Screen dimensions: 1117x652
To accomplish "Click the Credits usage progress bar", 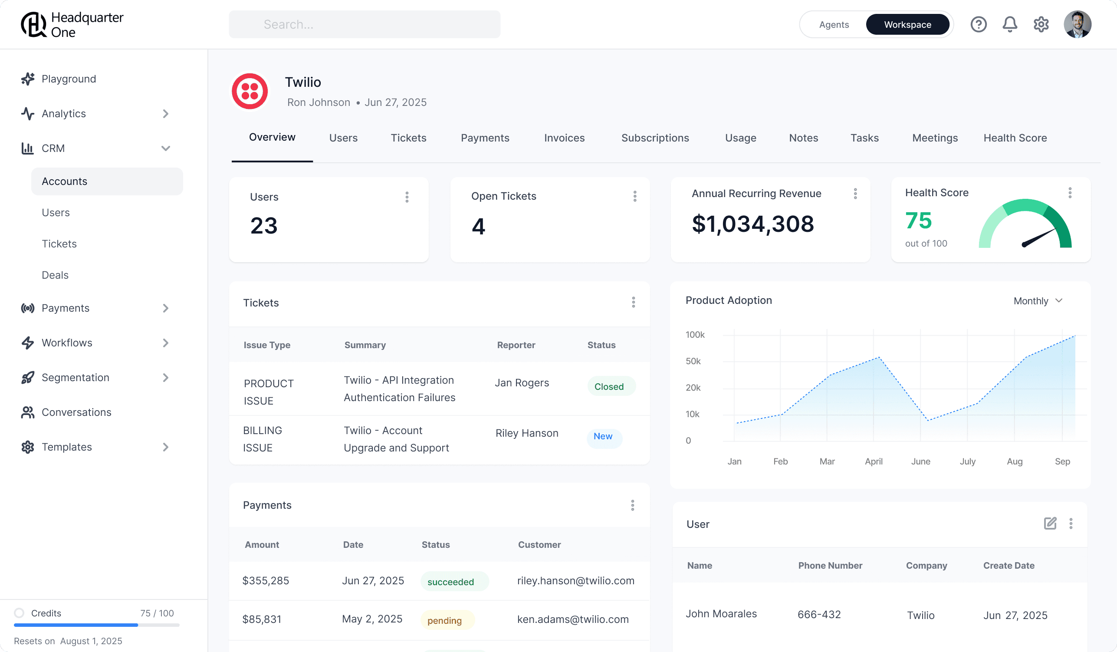I will (x=97, y=625).
